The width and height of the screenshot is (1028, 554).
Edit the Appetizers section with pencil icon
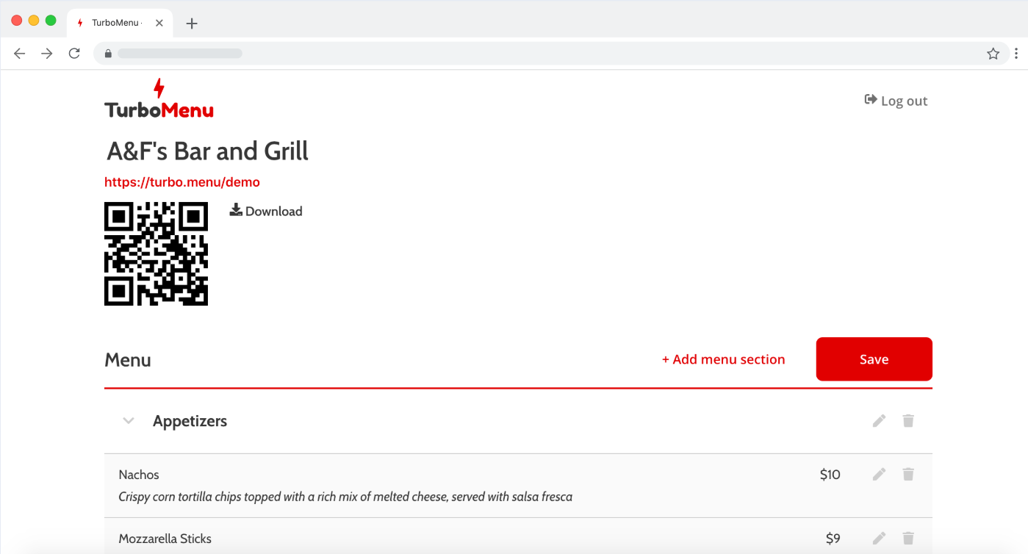879,421
